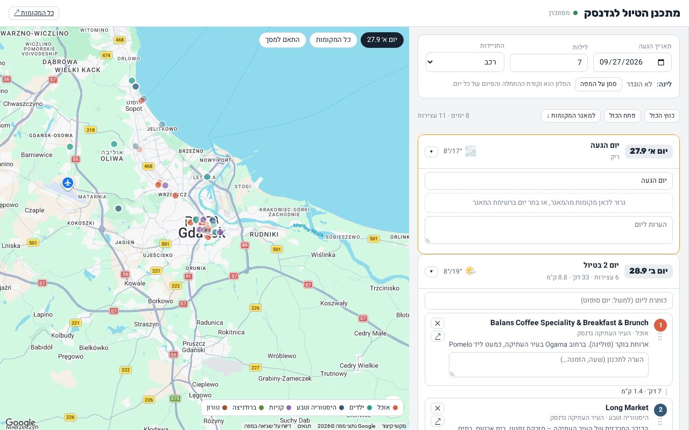Focus day 27.9 title field יום הגעה
Screen dimensions: 689x430
point(549,181)
